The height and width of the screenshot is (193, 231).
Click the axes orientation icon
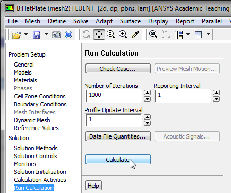166,34
